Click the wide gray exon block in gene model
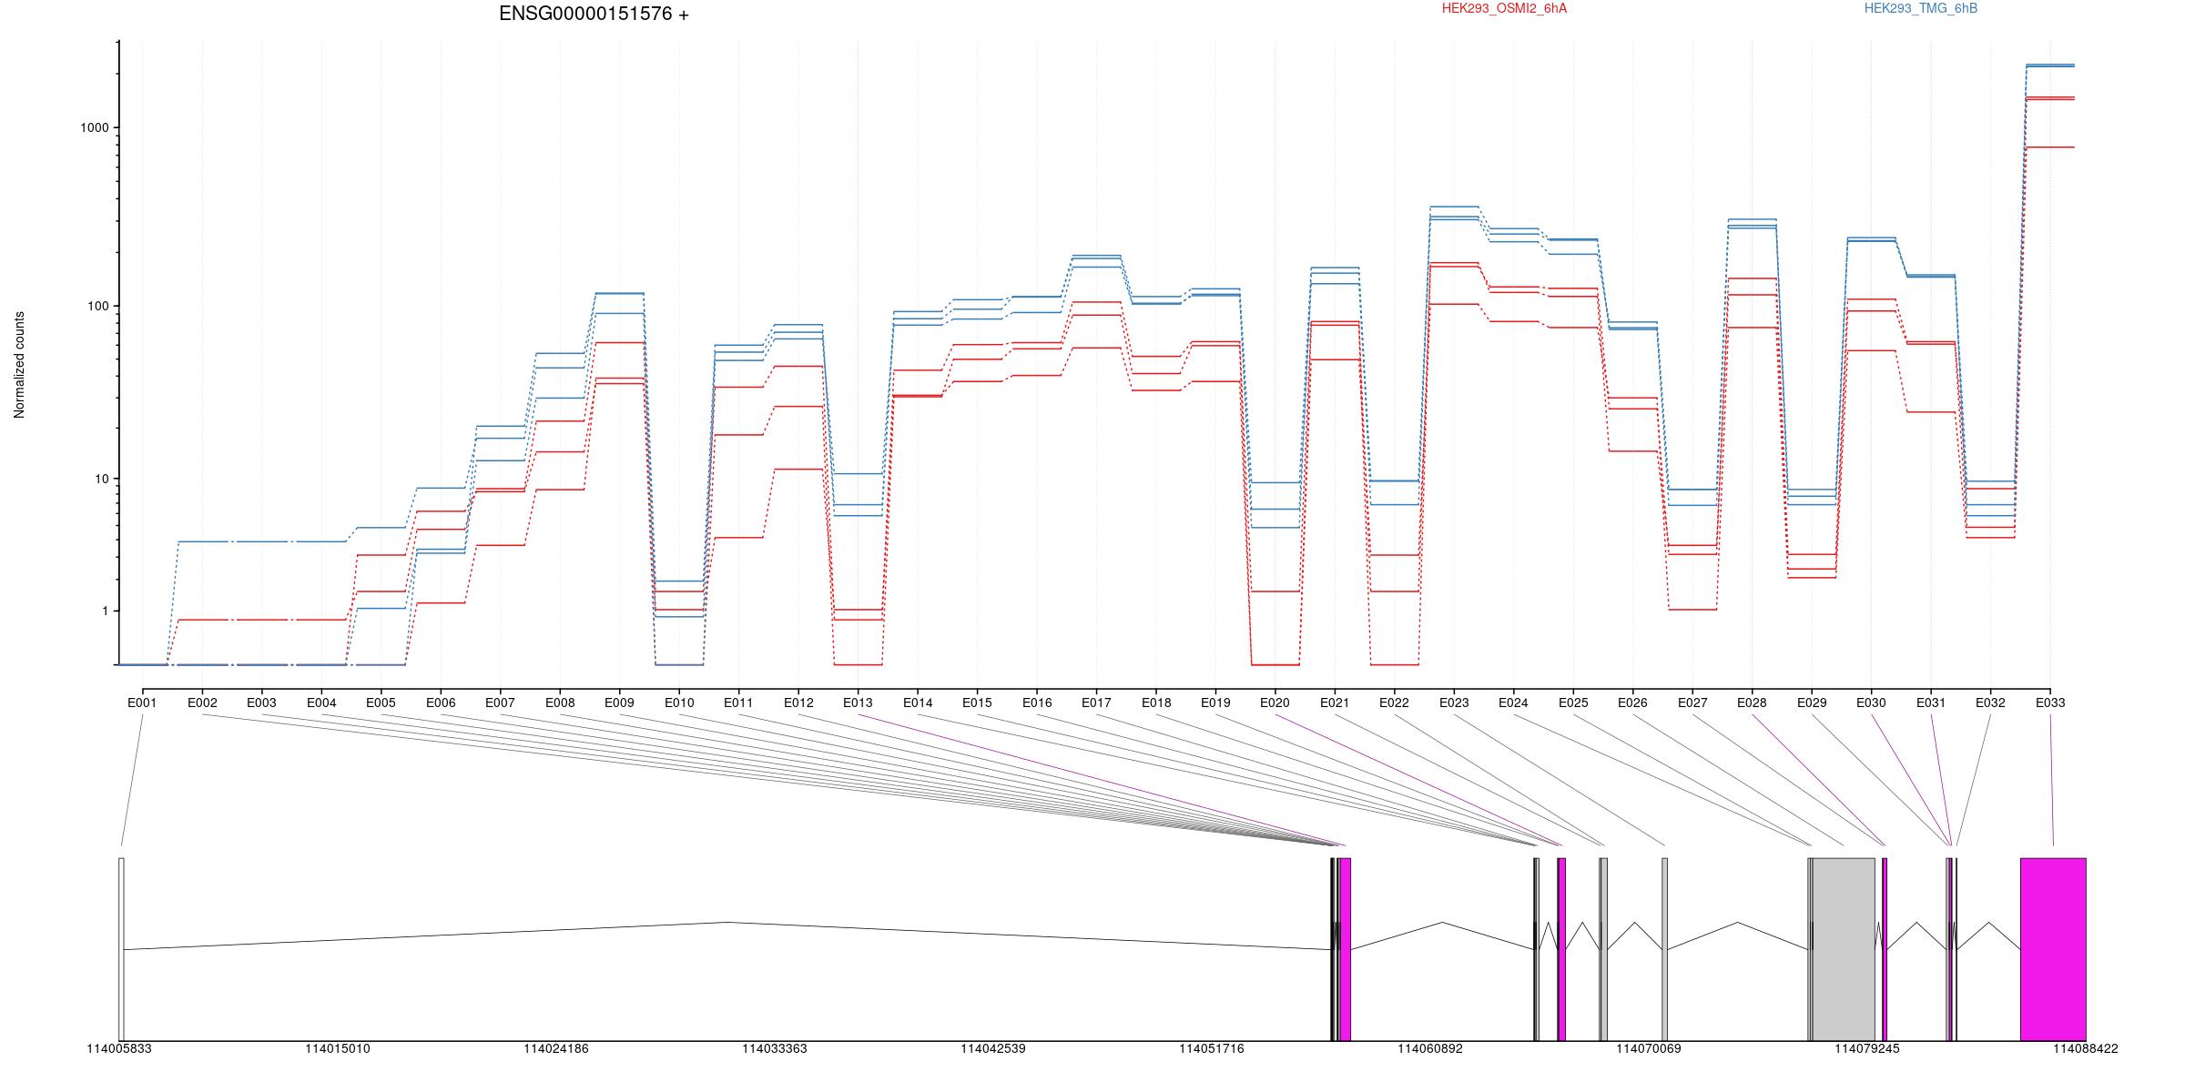This screenshot has width=2185, height=1092. tap(1844, 949)
